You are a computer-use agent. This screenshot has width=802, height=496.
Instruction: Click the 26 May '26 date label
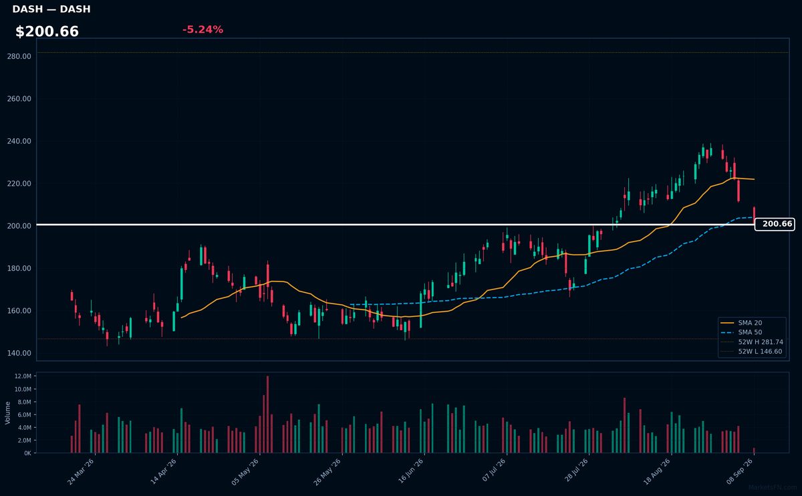click(327, 472)
